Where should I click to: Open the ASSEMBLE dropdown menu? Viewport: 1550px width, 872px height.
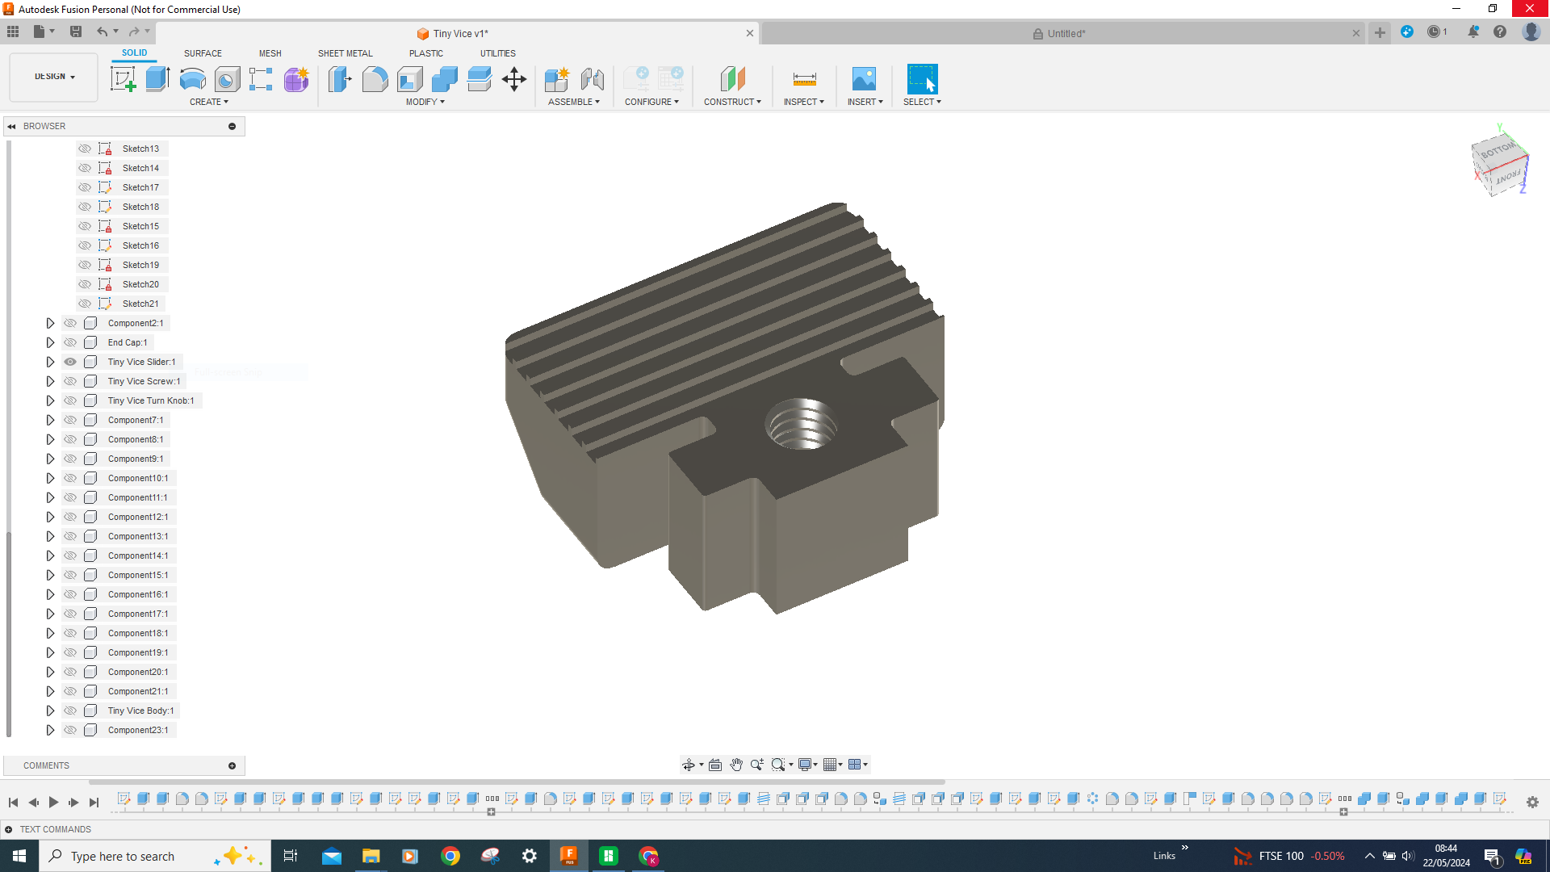coord(574,102)
